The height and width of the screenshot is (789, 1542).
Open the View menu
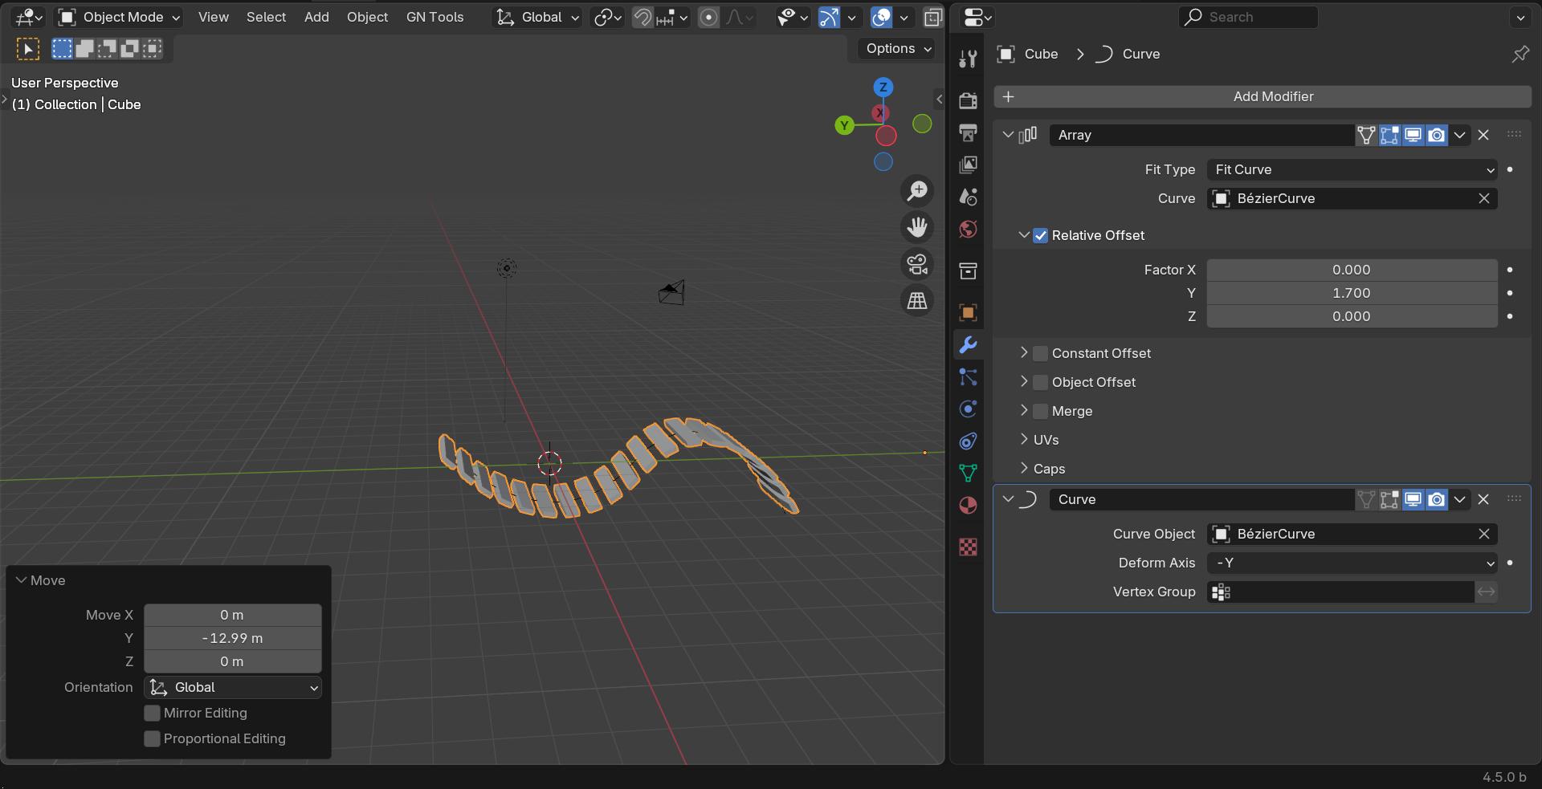pyautogui.click(x=214, y=17)
